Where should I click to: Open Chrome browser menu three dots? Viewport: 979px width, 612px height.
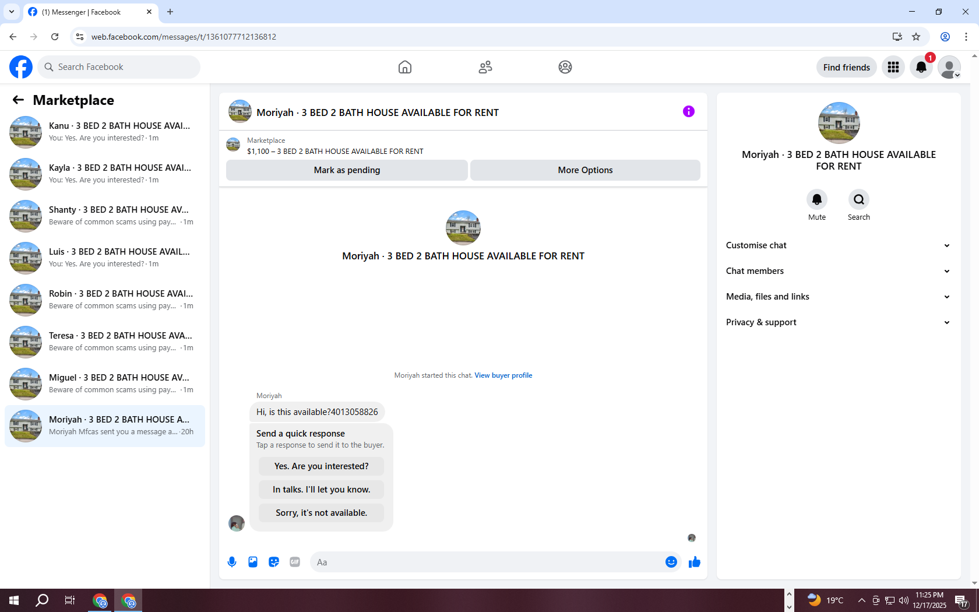pos(966,37)
